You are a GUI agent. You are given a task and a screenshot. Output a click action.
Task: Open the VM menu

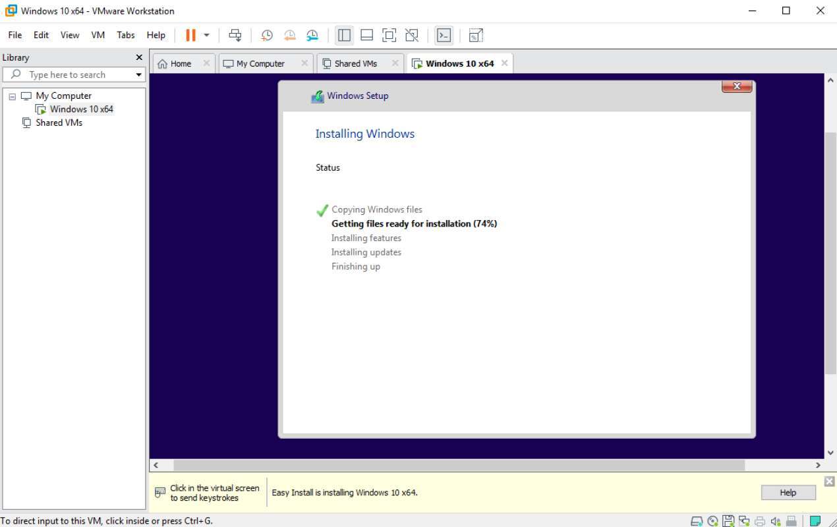coord(97,35)
